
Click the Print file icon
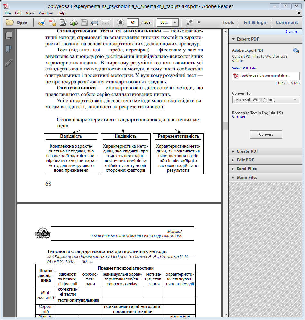click(x=95, y=23)
